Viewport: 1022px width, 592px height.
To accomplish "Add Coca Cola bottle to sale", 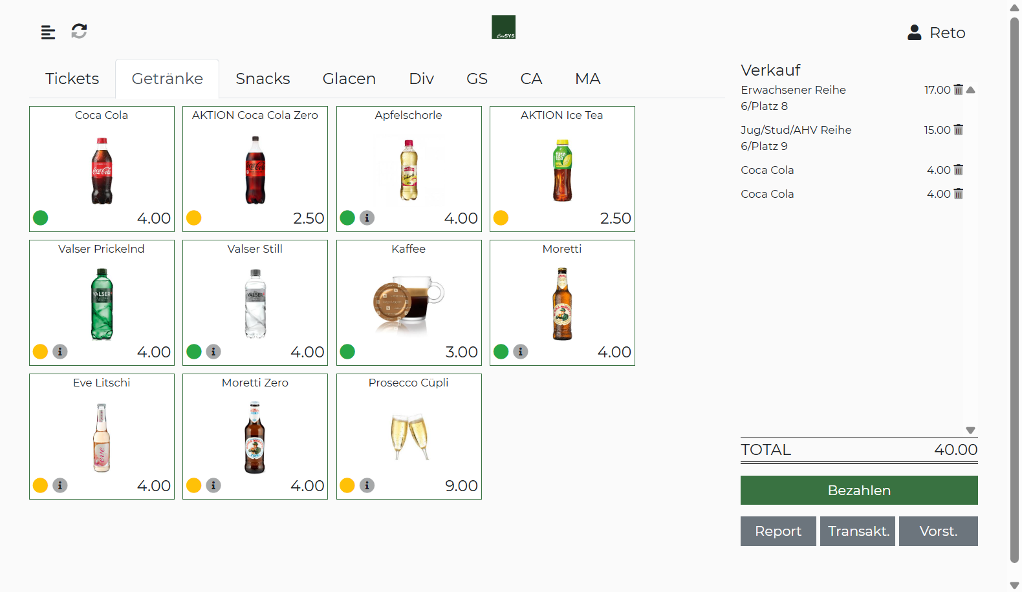I will (x=102, y=171).
